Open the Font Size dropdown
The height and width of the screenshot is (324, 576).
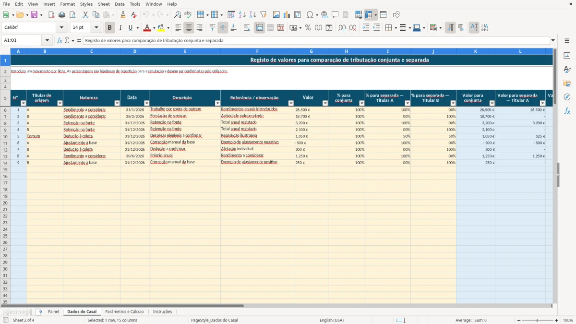click(96, 27)
